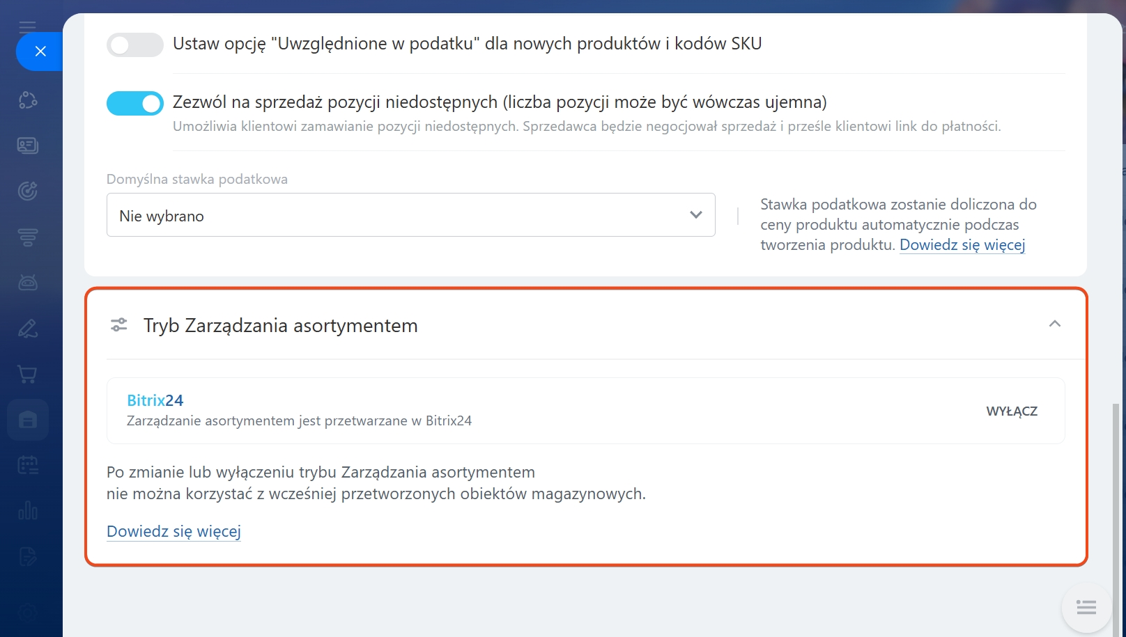
Task: Click the Tryb Zarządzania asortymentem heading
Action: click(281, 326)
